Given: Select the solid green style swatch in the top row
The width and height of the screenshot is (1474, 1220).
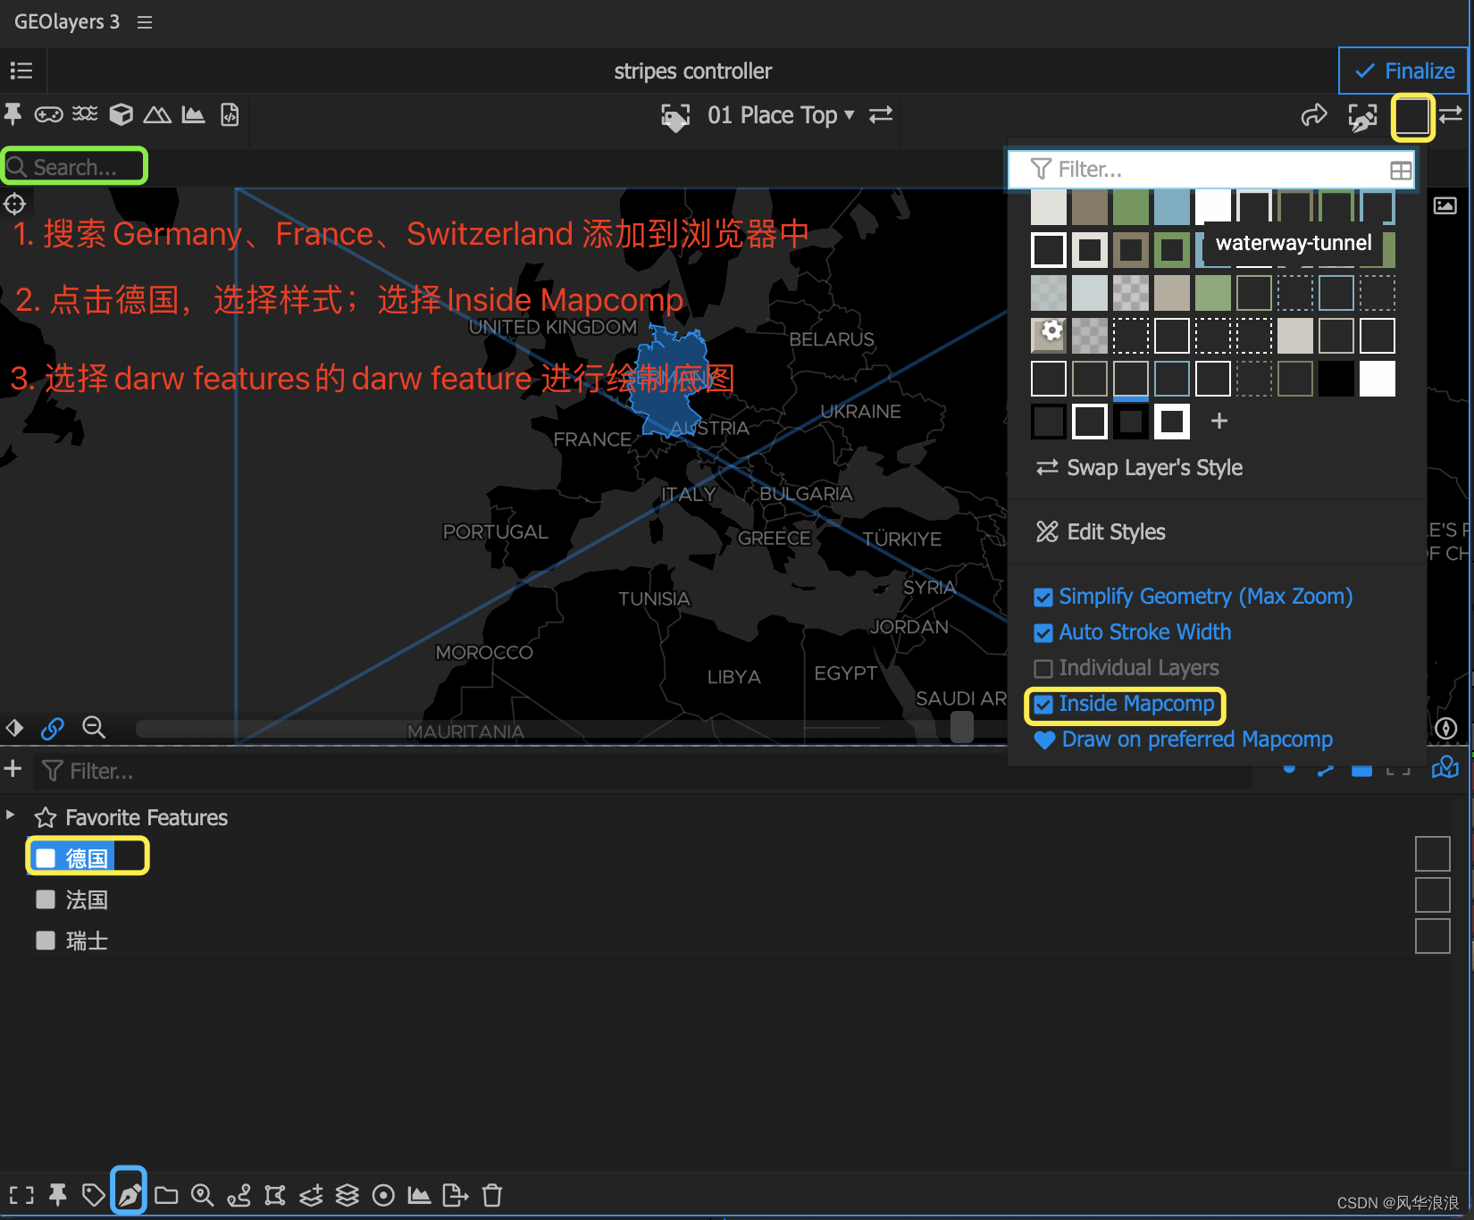Looking at the screenshot, I should [x=1130, y=205].
